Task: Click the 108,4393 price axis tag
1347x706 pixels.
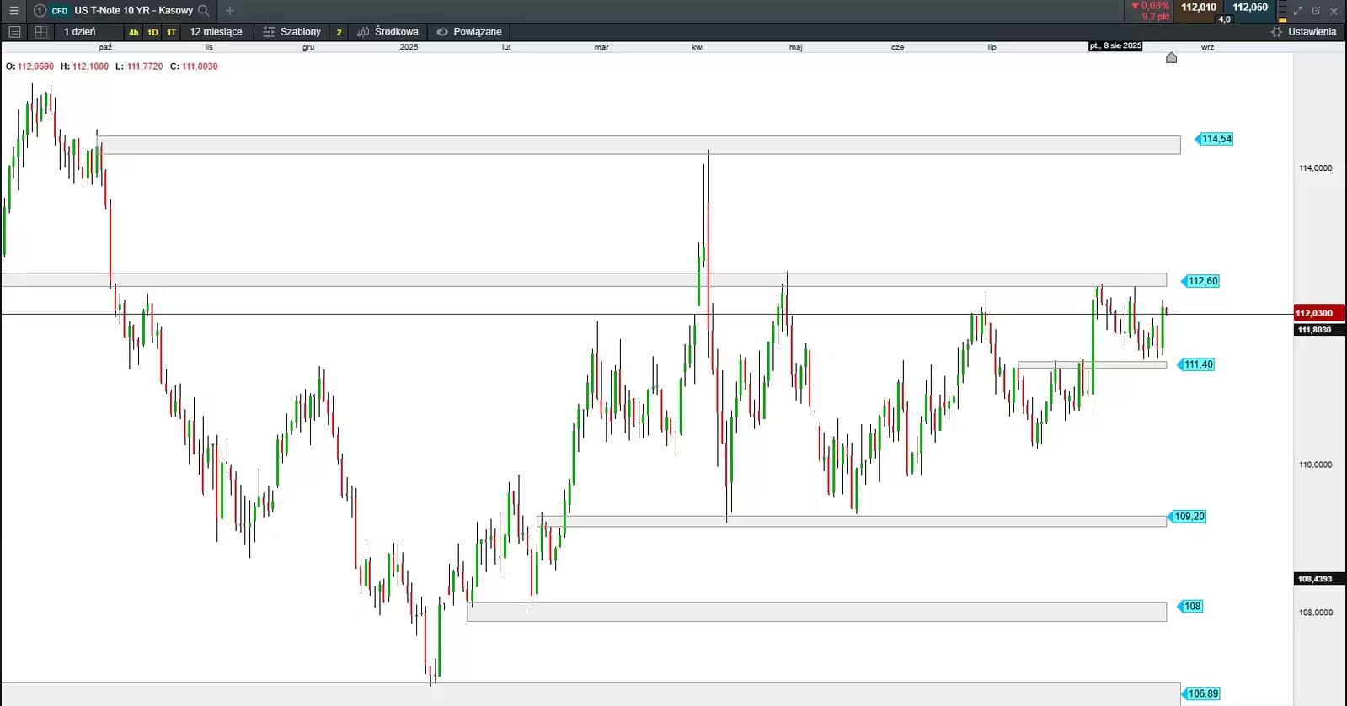Action: 1319,579
